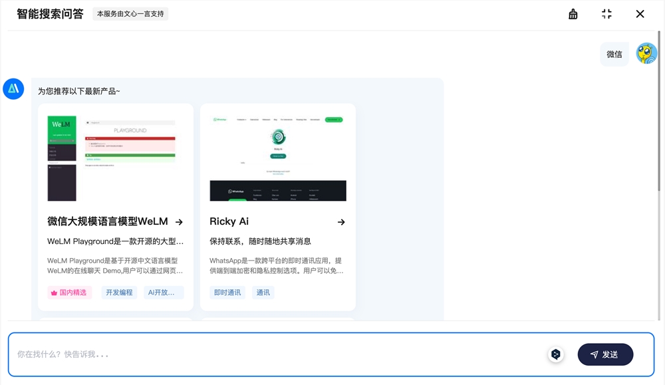Click the chatbot icon inside the input bar
The height and width of the screenshot is (385, 665).
[556, 354]
